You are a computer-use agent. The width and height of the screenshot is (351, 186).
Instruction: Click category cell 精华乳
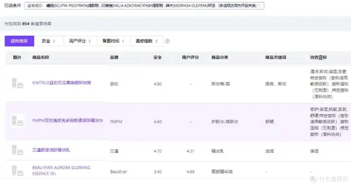pyautogui.click(x=218, y=151)
